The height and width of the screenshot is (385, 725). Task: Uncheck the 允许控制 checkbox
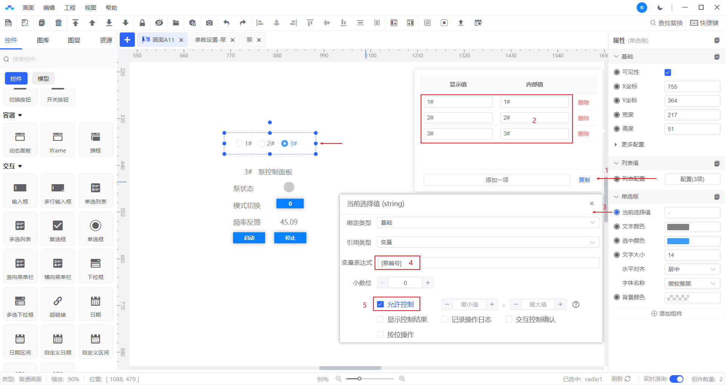(x=381, y=304)
